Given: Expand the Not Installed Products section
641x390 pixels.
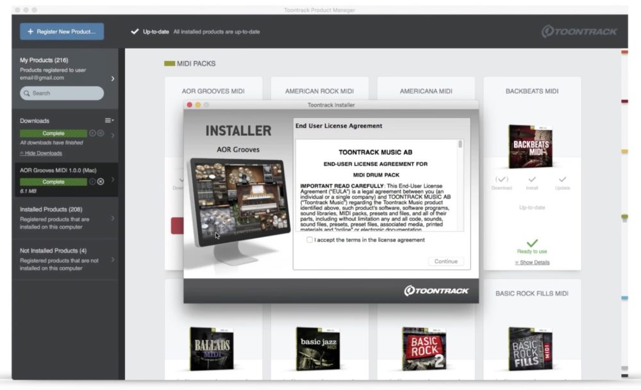Looking at the screenshot, I should pyautogui.click(x=113, y=259).
